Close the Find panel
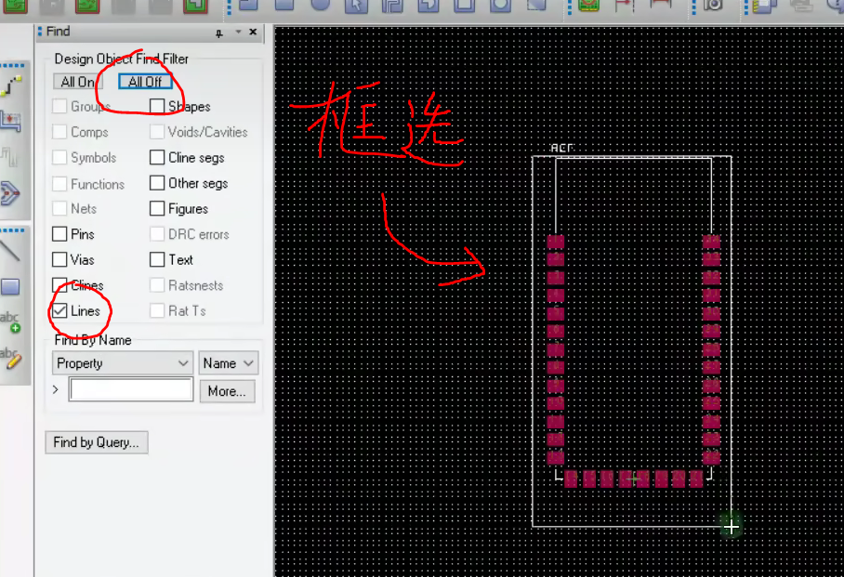Image resolution: width=844 pixels, height=577 pixels. [253, 33]
